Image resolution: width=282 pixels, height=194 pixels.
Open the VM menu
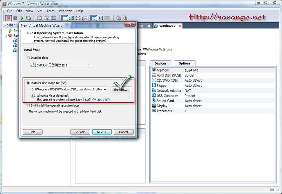coord(40,11)
